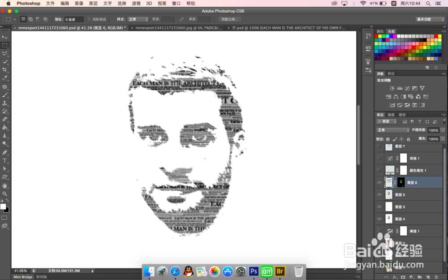Show the 颜色填充 1 layer
Screen dimensions: 448x280
click(x=379, y=170)
